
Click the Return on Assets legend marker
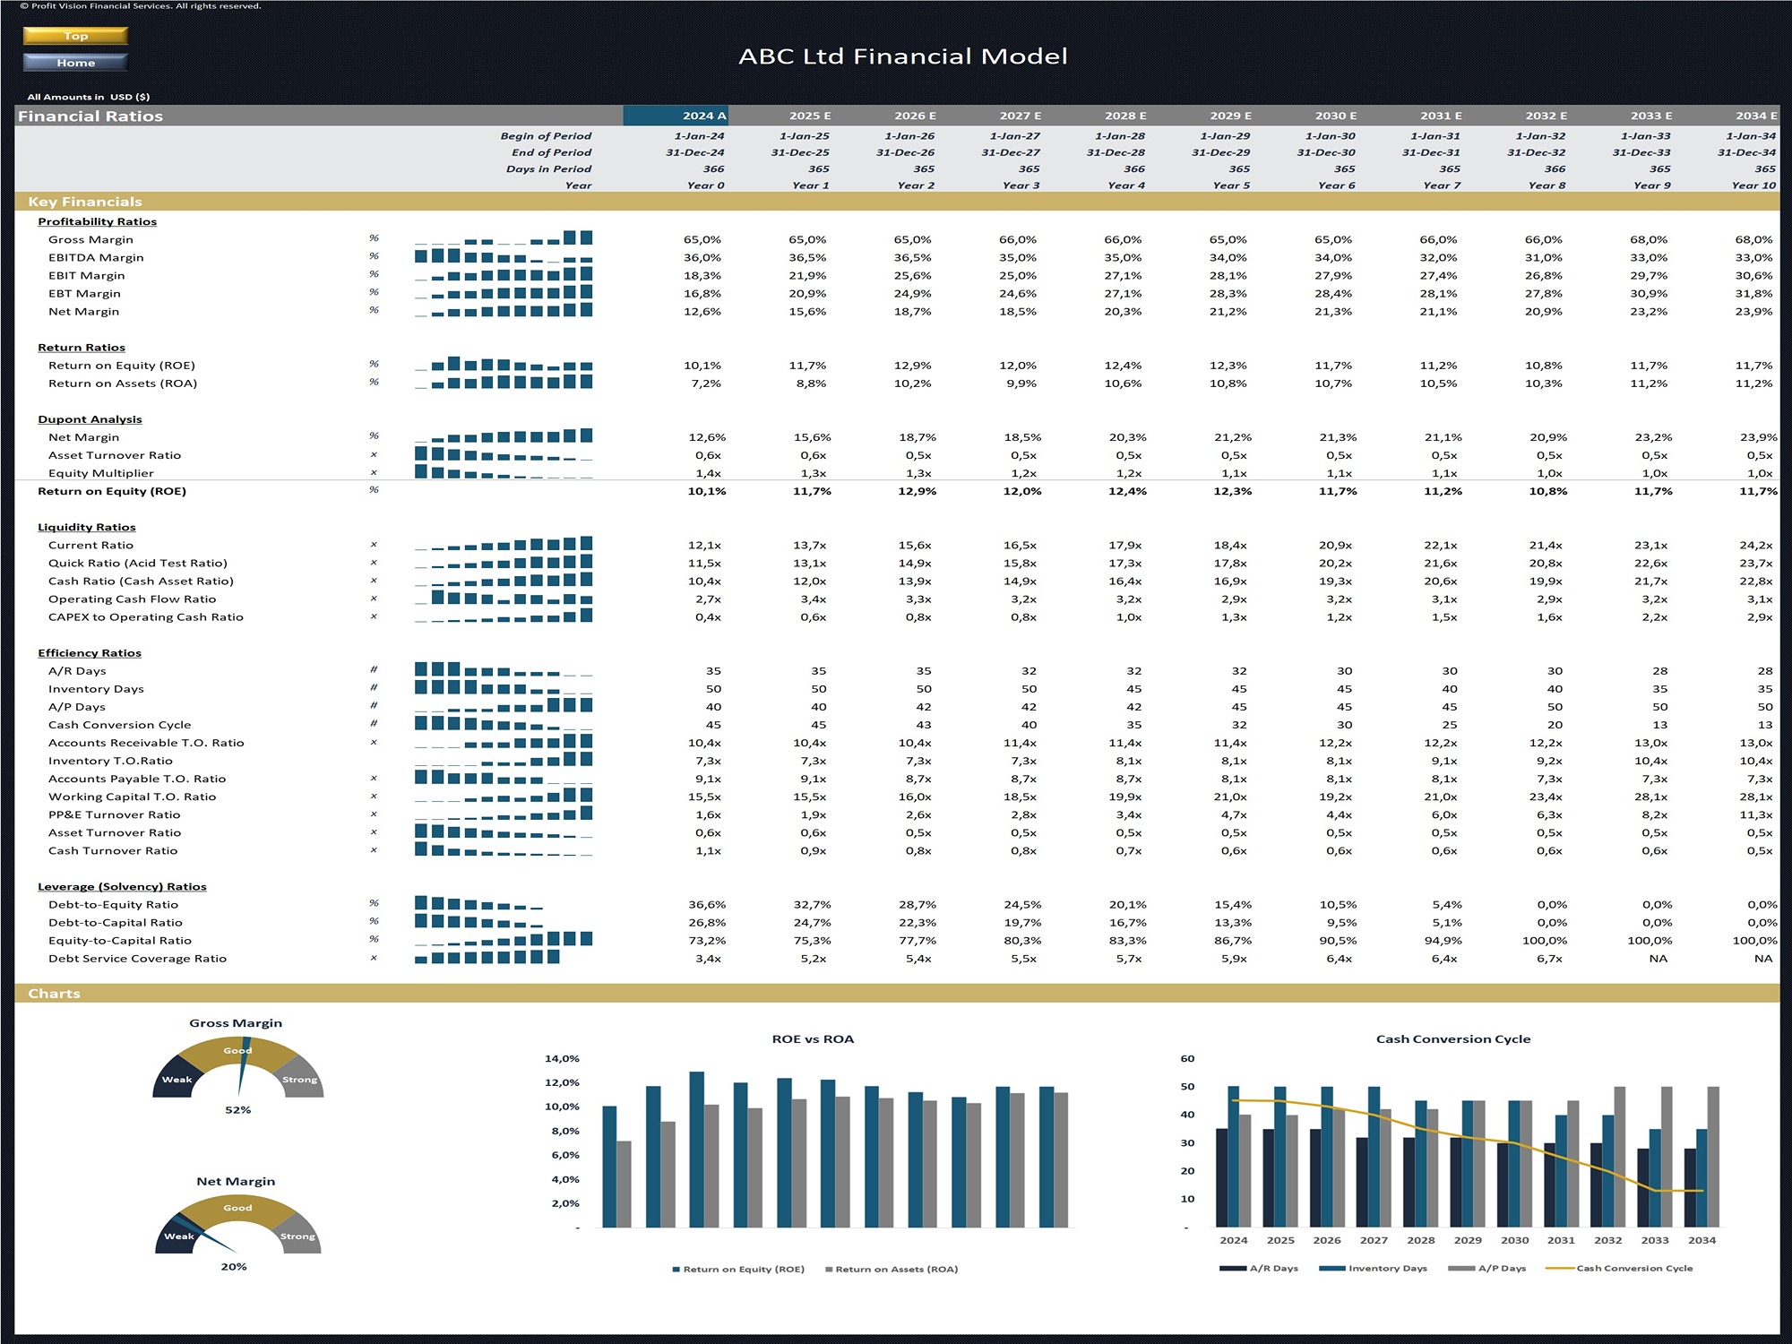tap(829, 1270)
